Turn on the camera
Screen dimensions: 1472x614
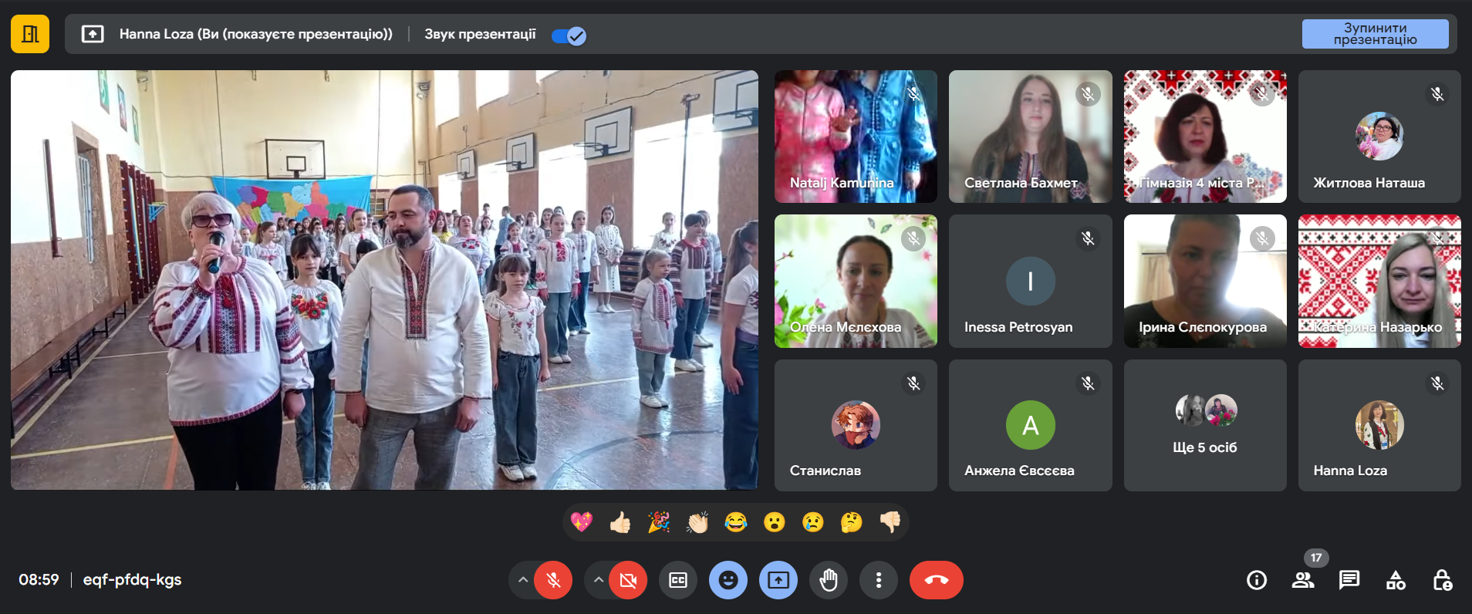628,580
